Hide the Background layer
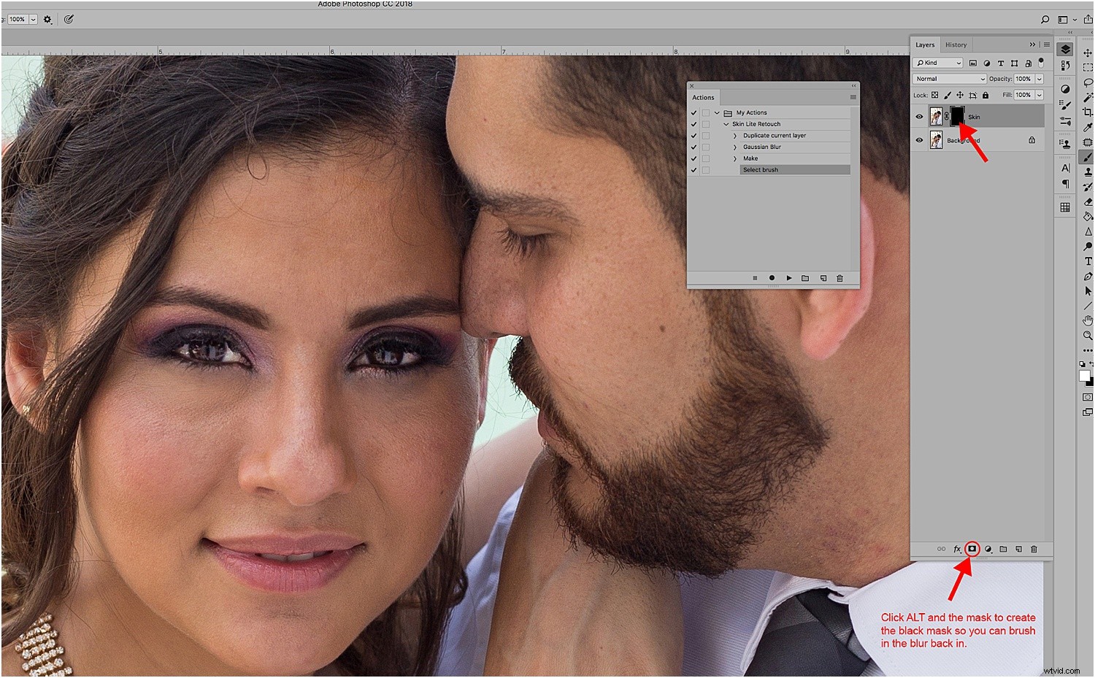Screen dimensions: 1095x678 pyautogui.click(x=919, y=140)
